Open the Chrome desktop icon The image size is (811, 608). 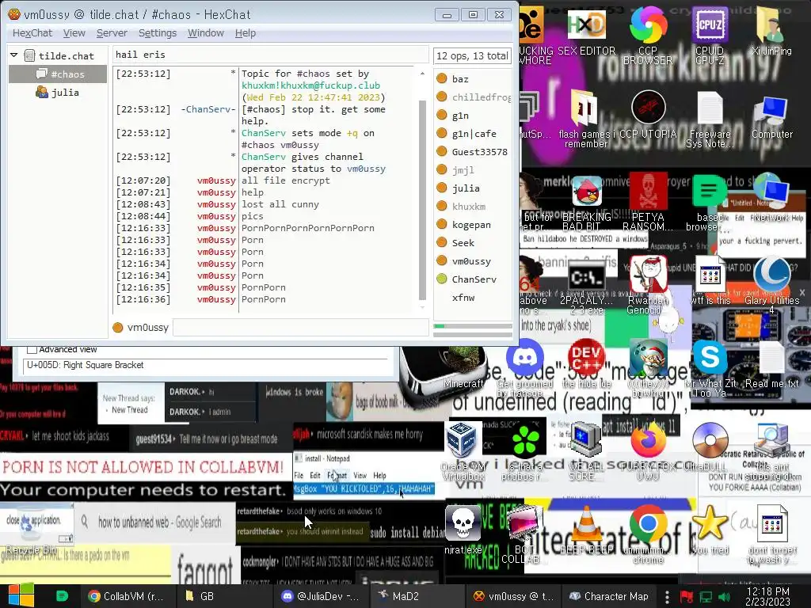(x=648, y=535)
